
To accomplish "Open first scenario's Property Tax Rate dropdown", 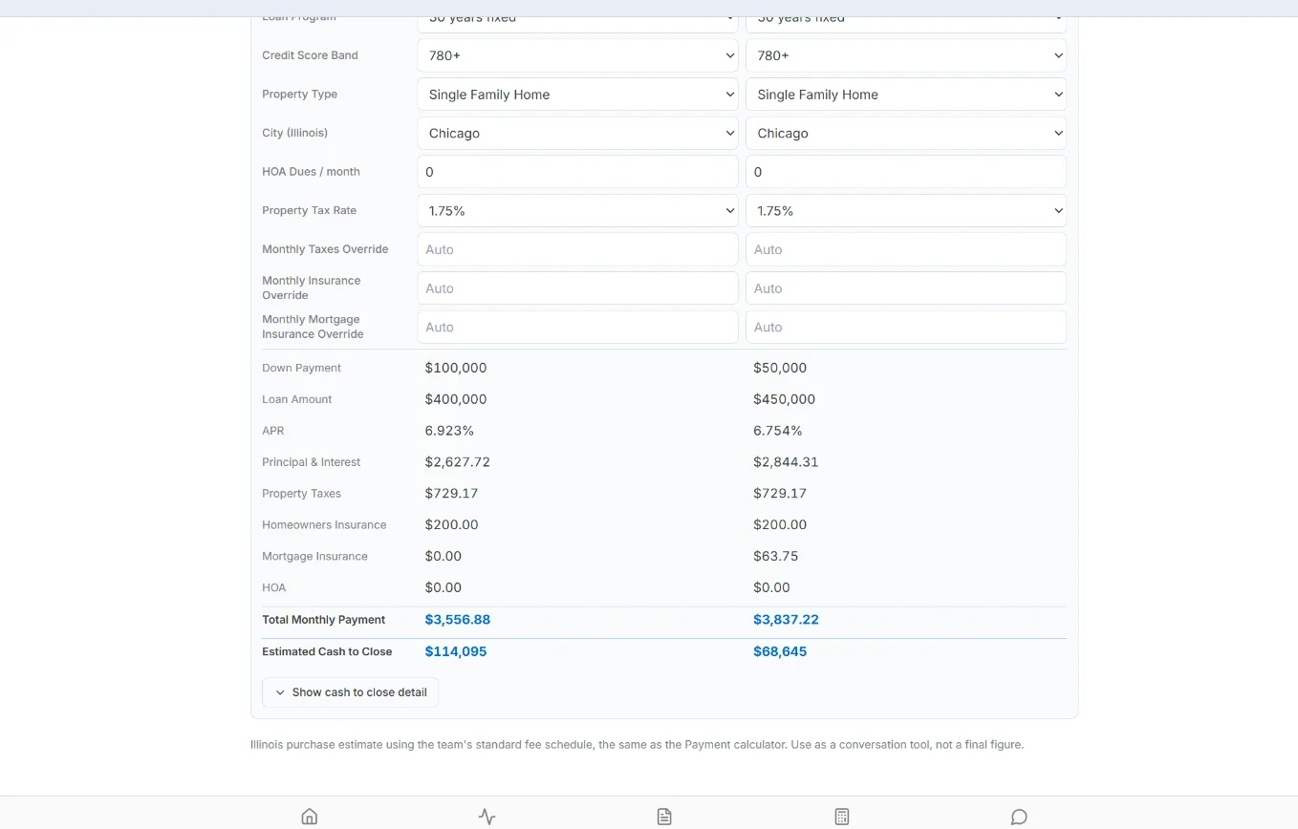I will [x=577, y=210].
